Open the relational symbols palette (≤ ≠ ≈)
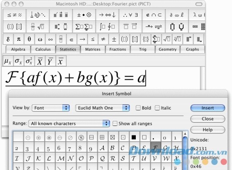This screenshot has width=232, height=170. pyautogui.click(x=14, y=15)
